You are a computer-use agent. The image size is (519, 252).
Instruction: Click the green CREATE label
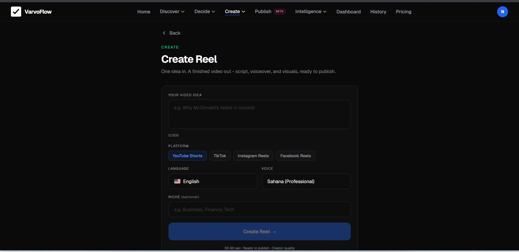(170, 47)
